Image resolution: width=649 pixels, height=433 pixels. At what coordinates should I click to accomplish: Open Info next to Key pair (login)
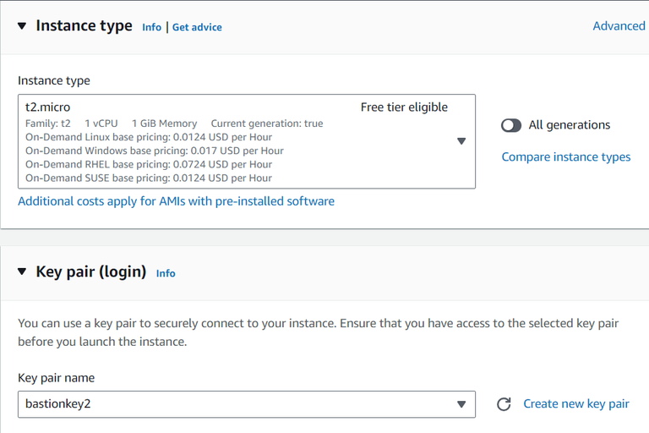[166, 273]
